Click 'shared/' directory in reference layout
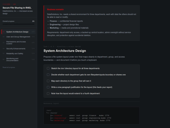Image resolution: width=170 pixels, height=128 pixels. [54, 113]
